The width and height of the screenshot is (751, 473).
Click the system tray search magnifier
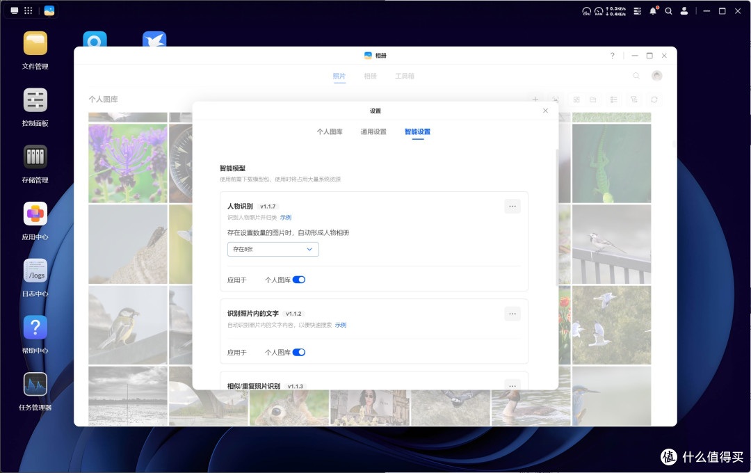(x=669, y=11)
